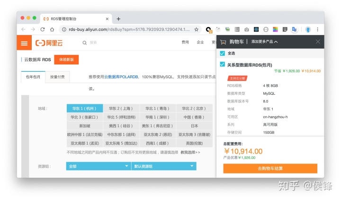This screenshot has width=341, height=200.
Task: Go back using browser back arrow
Action: coord(24,29)
